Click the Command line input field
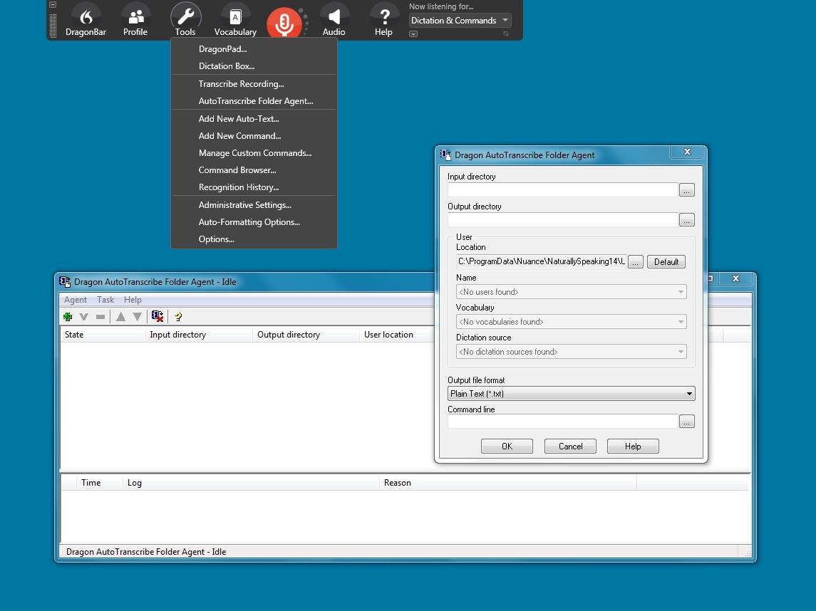Viewport: 816px width, 611px height. pos(562,422)
